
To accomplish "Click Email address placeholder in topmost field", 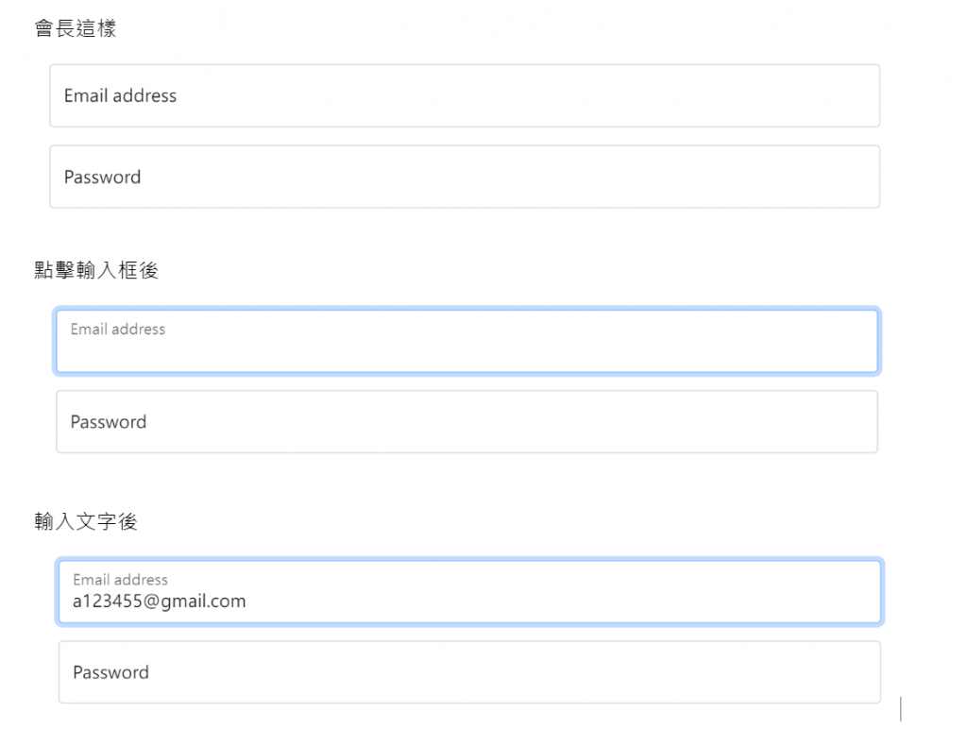I will pos(120,95).
